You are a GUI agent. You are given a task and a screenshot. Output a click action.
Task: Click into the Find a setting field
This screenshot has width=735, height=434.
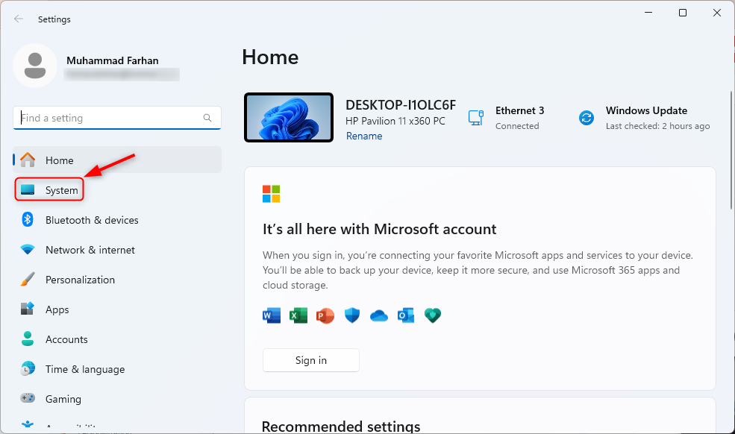click(x=117, y=118)
